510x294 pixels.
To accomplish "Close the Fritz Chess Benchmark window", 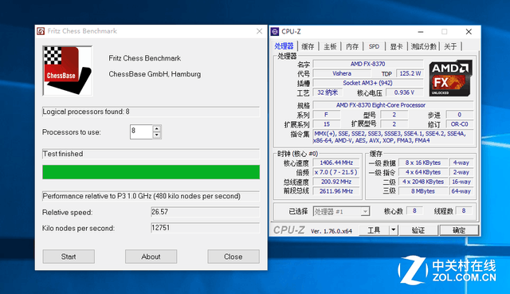I will point(259,31).
